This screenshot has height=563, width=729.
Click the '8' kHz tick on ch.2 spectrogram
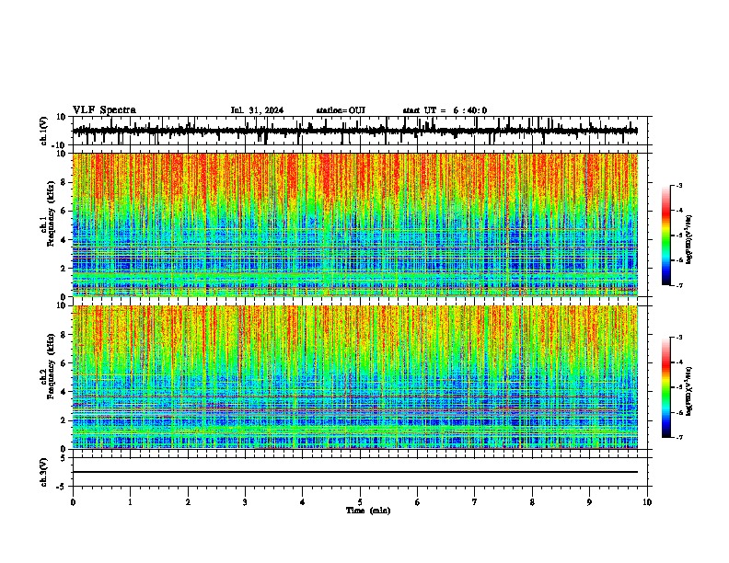pyautogui.click(x=64, y=335)
